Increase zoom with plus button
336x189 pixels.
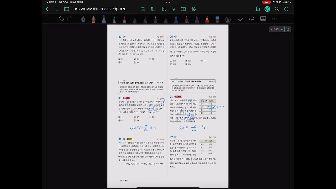282,29
